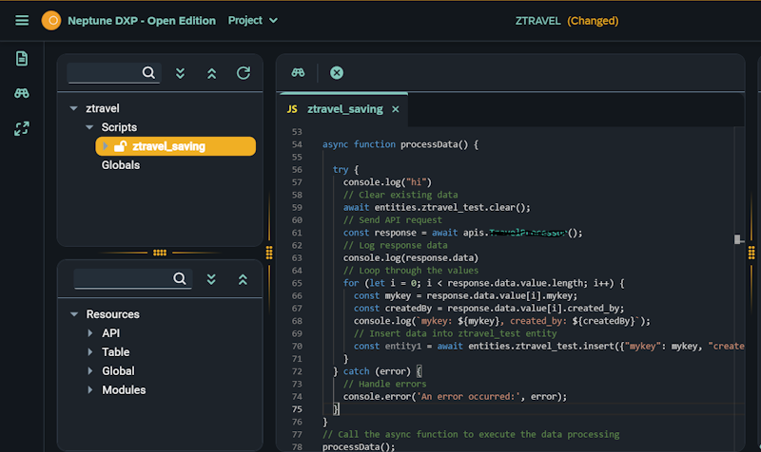Open the Project dropdown menu

253,20
